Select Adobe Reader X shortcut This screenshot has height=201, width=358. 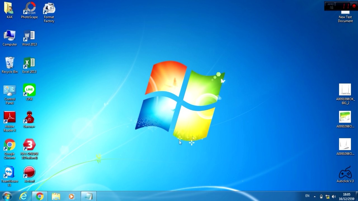pyautogui.click(x=10, y=122)
